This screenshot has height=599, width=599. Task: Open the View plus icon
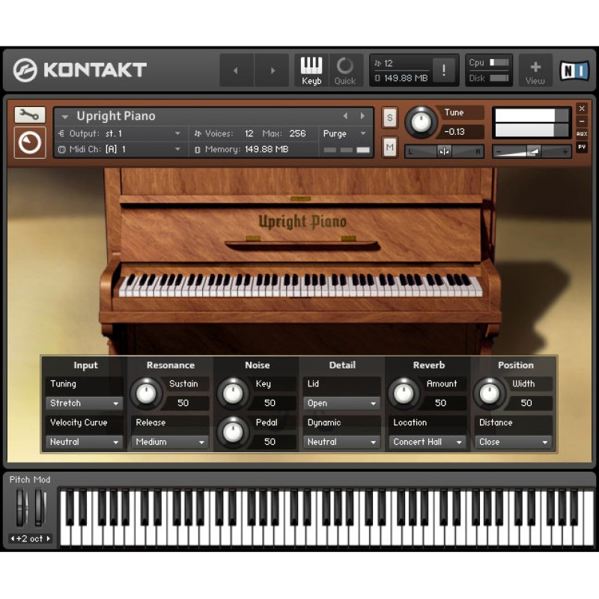(x=535, y=70)
